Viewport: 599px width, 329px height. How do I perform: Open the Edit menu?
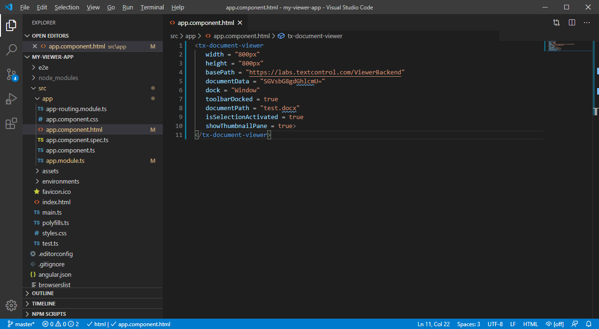pos(42,7)
